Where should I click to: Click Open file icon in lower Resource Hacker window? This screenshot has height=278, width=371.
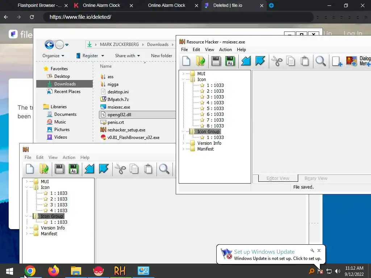[44, 169]
